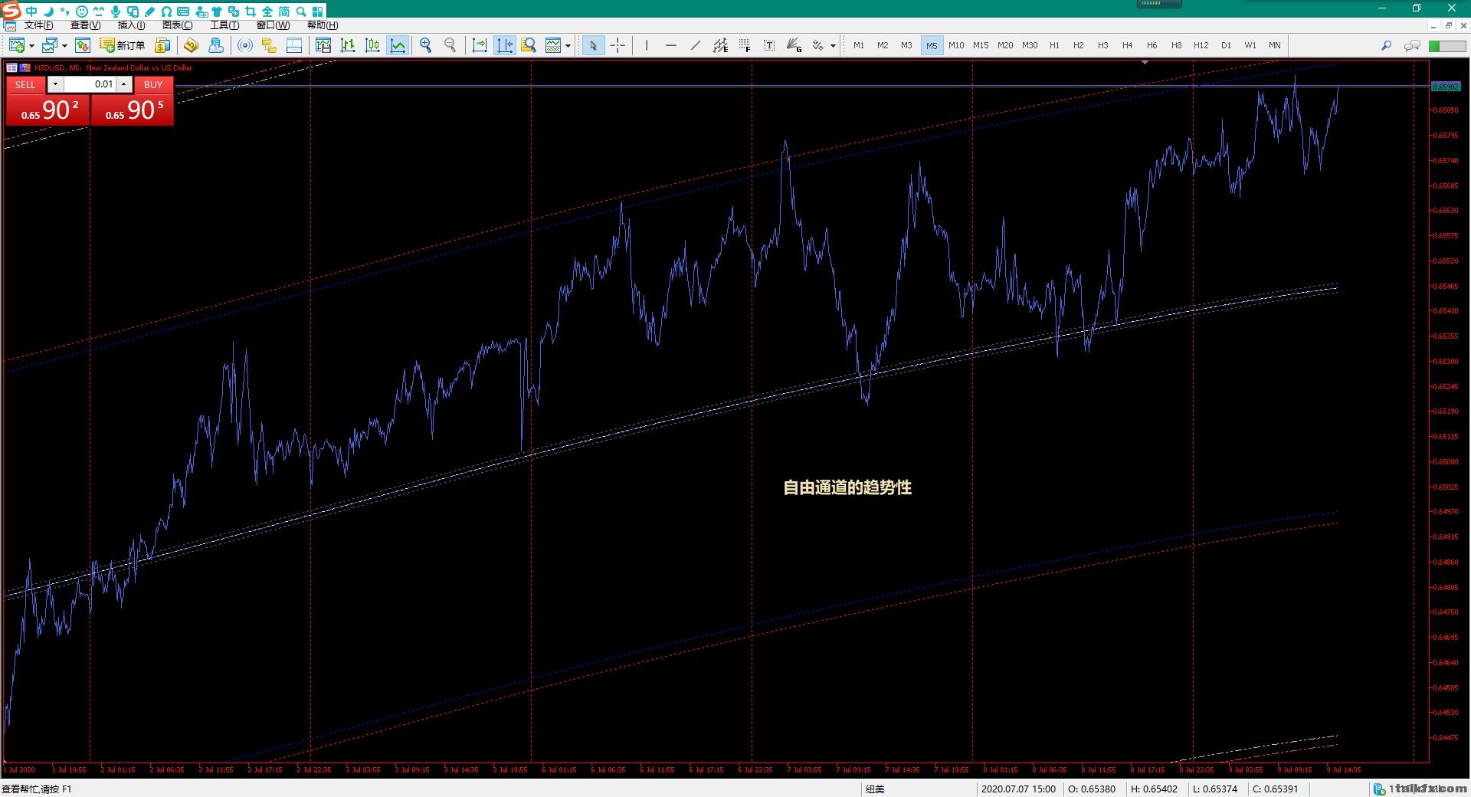Toggle chart auto scroll
The width and height of the screenshot is (1471, 797).
tap(480, 46)
